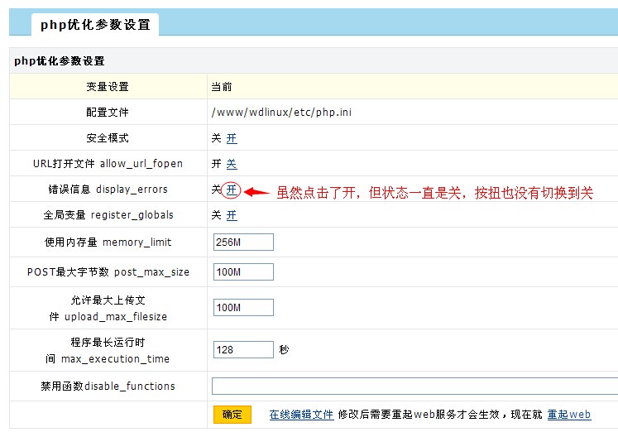This screenshot has width=618, height=432.
Task: Click the php优化参数设置 section heading
Action: click(x=60, y=61)
